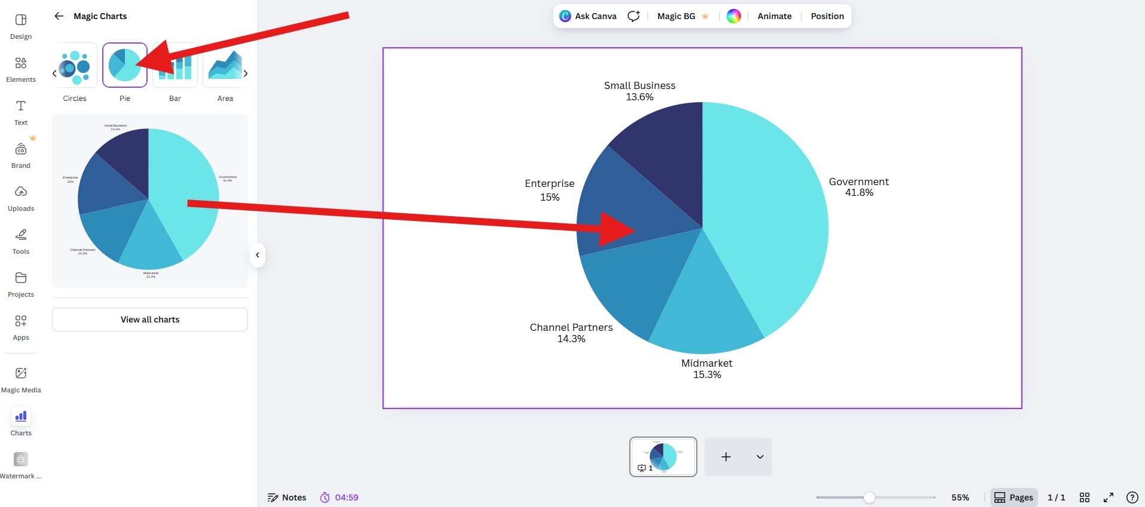Click the 1 / 1 page counter

1057,497
